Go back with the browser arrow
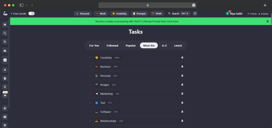The width and height of the screenshot is (272, 128). (32, 5)
